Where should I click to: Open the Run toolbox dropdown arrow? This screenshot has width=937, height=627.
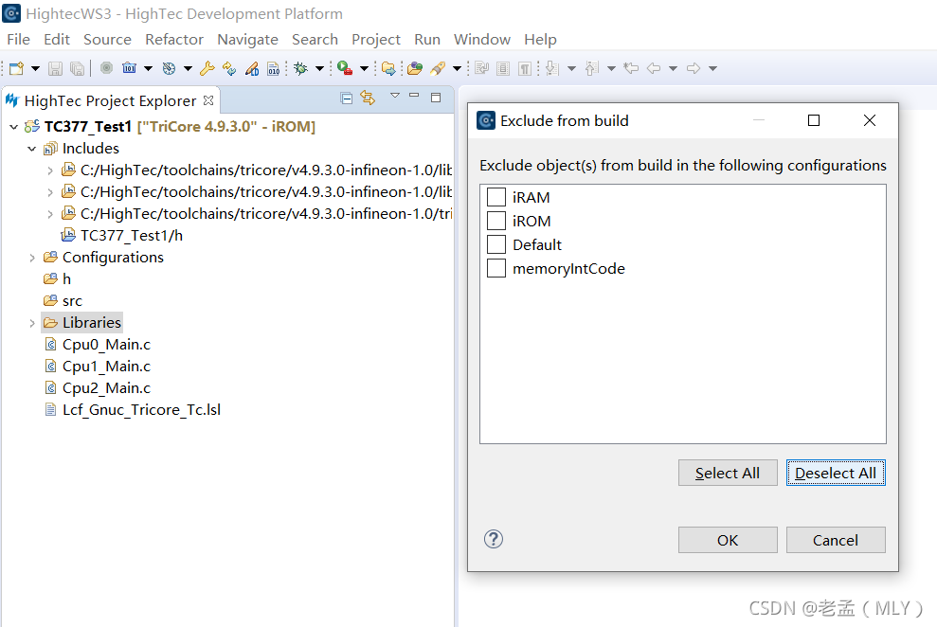tap(364, 68)
